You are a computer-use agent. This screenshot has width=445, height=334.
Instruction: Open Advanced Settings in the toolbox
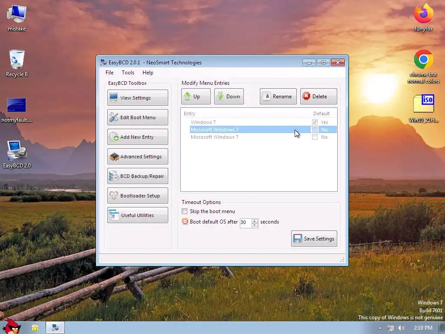pos(138,157)
